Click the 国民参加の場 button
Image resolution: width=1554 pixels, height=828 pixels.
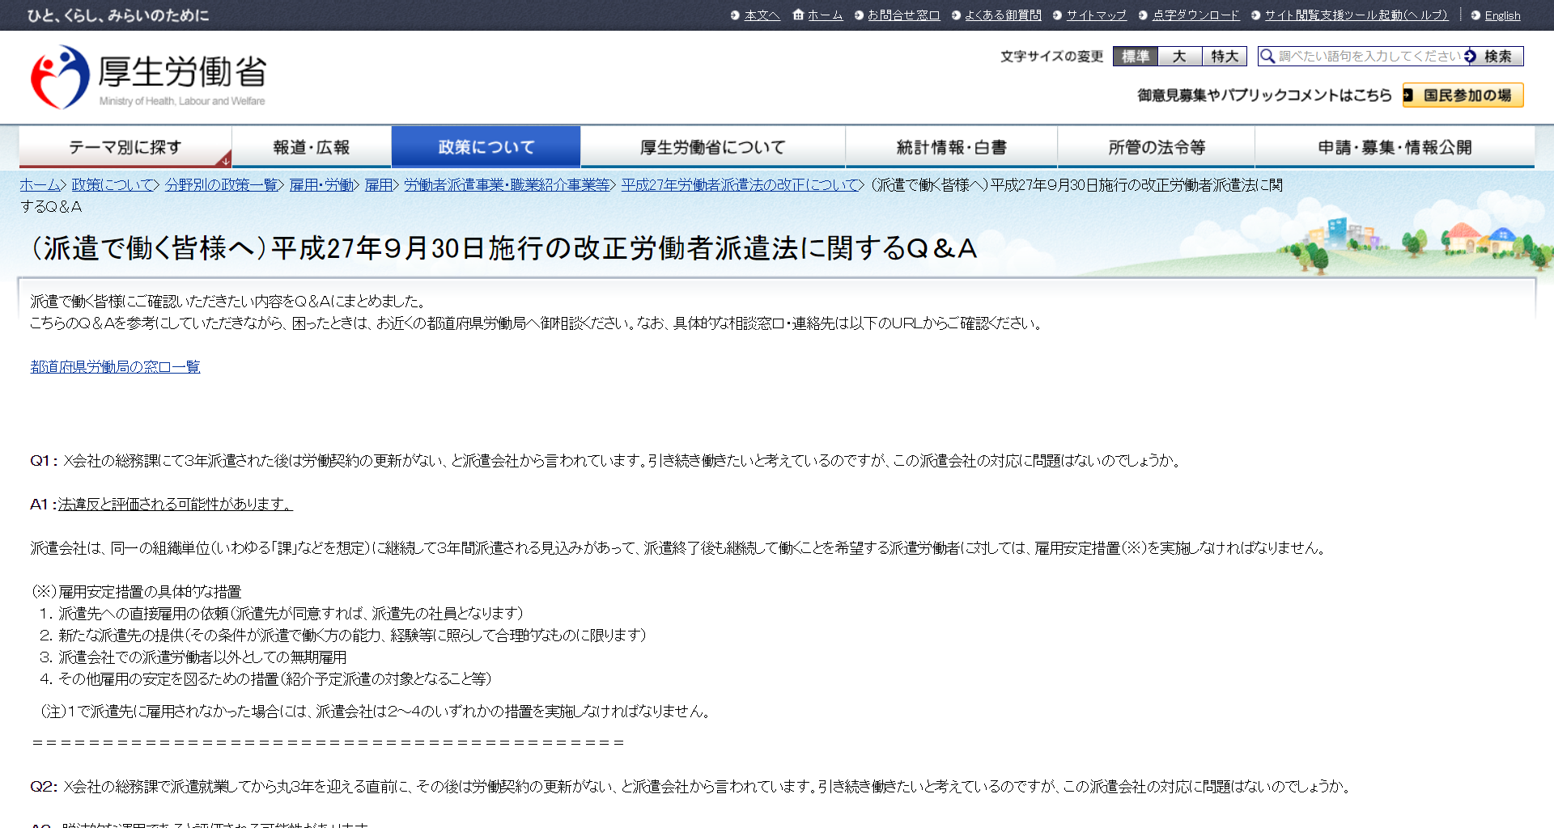pos(1467,95)
